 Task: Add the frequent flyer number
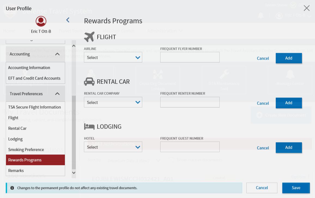point(289,58)
